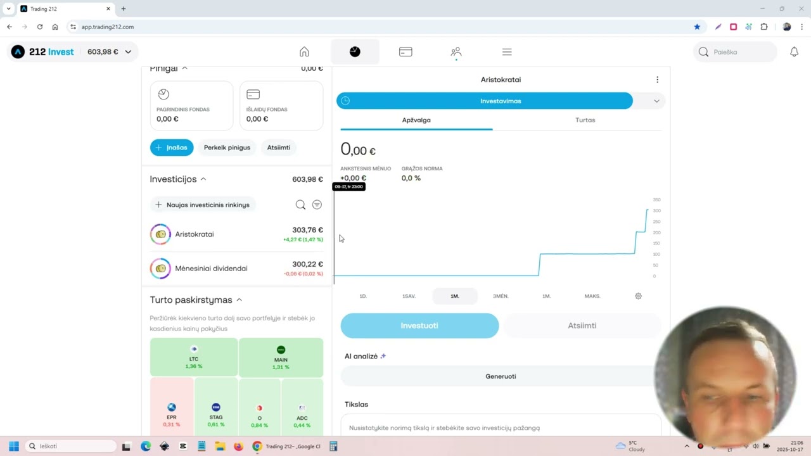The height and width of the screenshot is (456, 811).
Task: Open File Explorer from taskbar
Action: (220, 446)
